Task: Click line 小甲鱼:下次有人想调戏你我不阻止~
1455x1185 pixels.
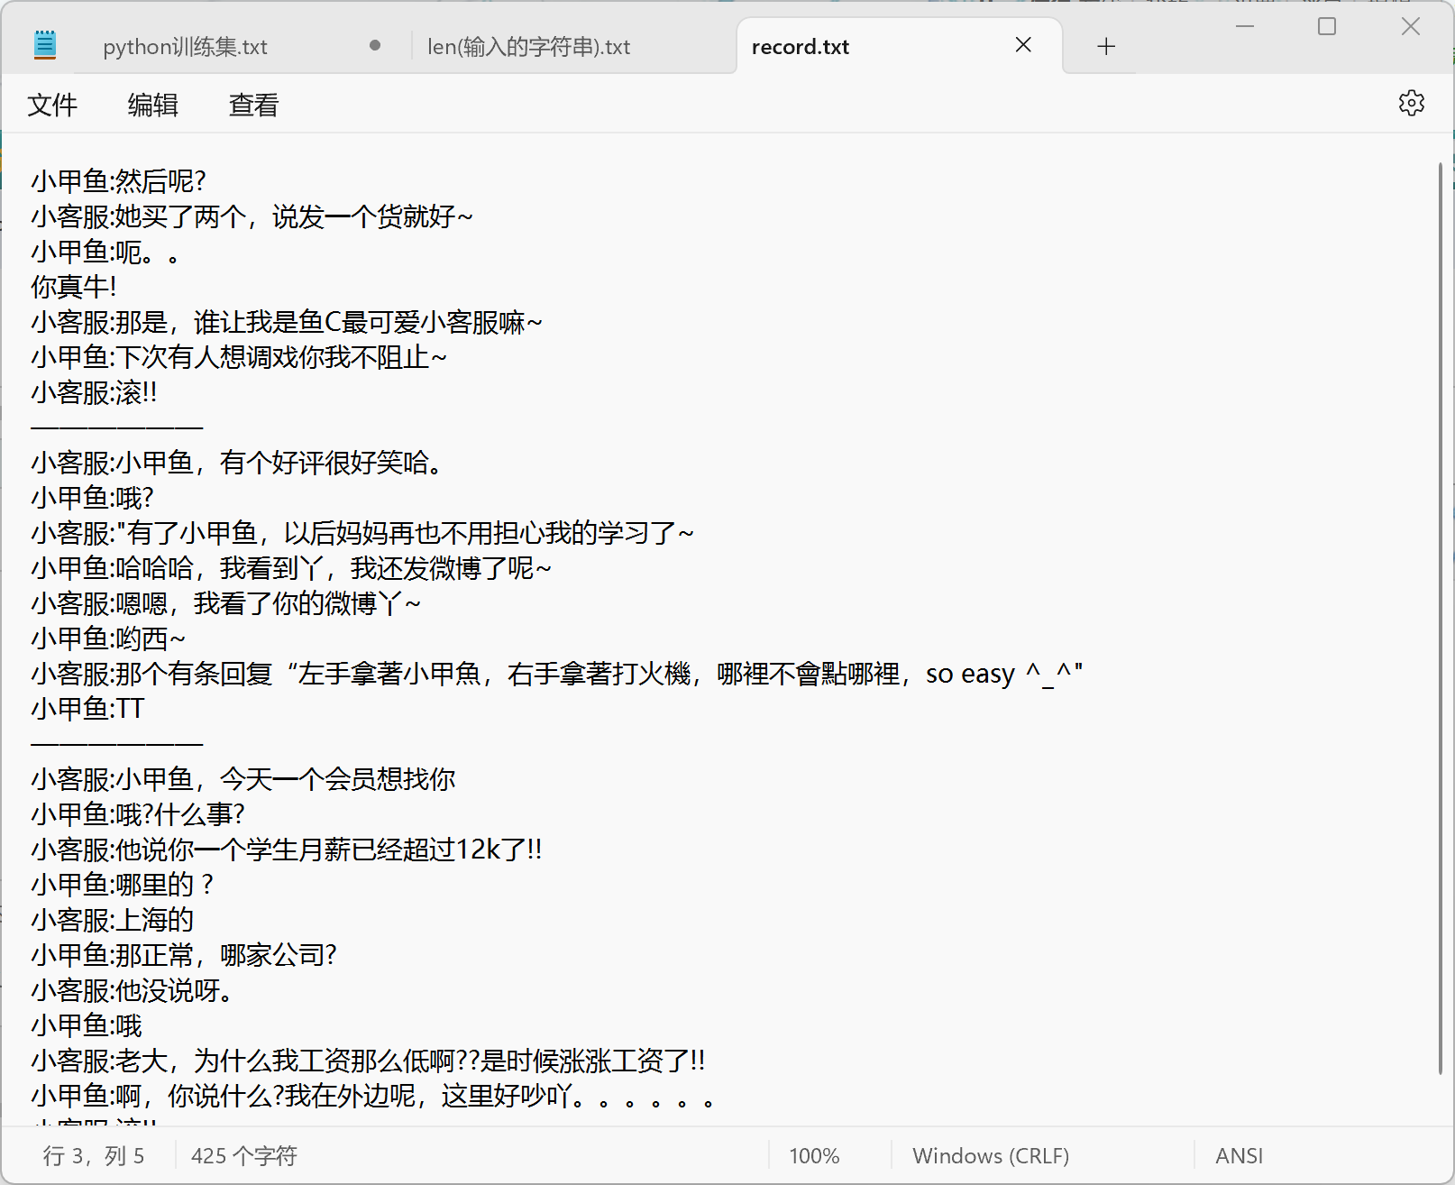Action: 239,357
